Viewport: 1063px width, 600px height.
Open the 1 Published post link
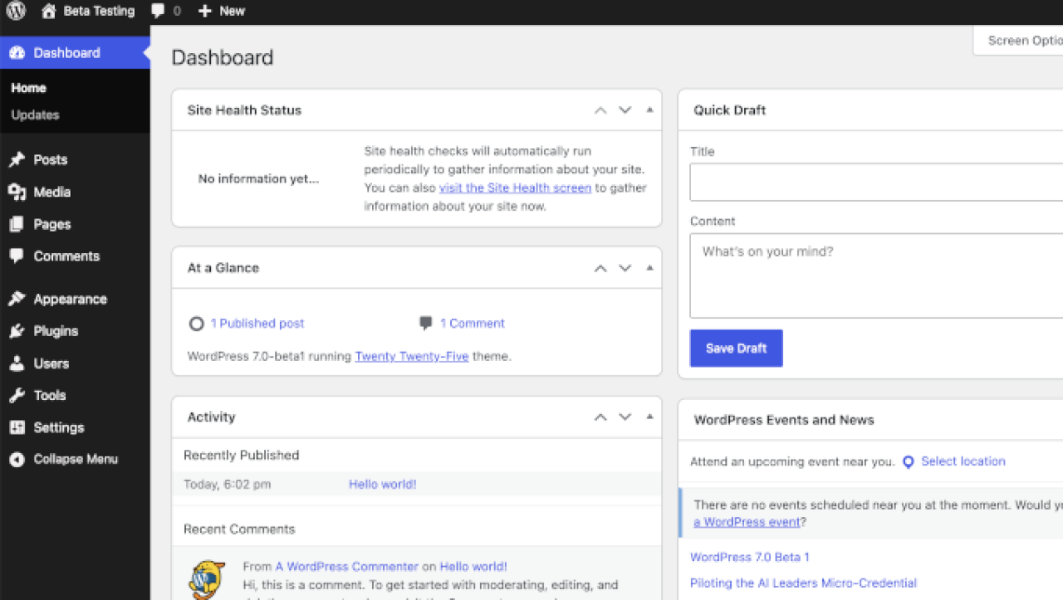click(x=257, y=324)
